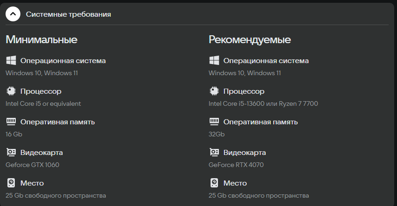
Task: Select the Минимальные column heading
Action: 41,39
